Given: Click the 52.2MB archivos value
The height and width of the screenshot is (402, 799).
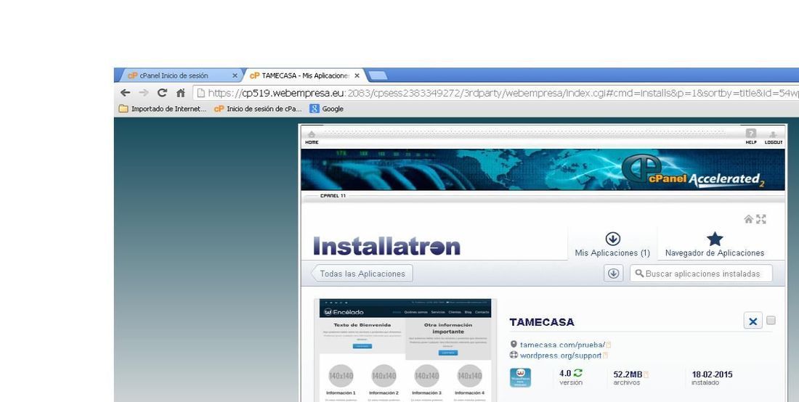Looking at the screenshot, I should [x=628, y=374].
